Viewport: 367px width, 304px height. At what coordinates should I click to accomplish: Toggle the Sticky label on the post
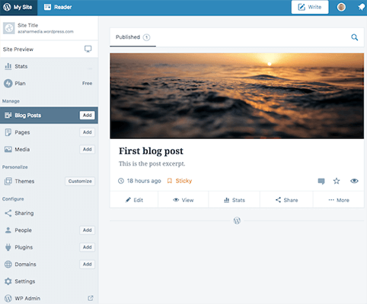click(x=180, y=181)
